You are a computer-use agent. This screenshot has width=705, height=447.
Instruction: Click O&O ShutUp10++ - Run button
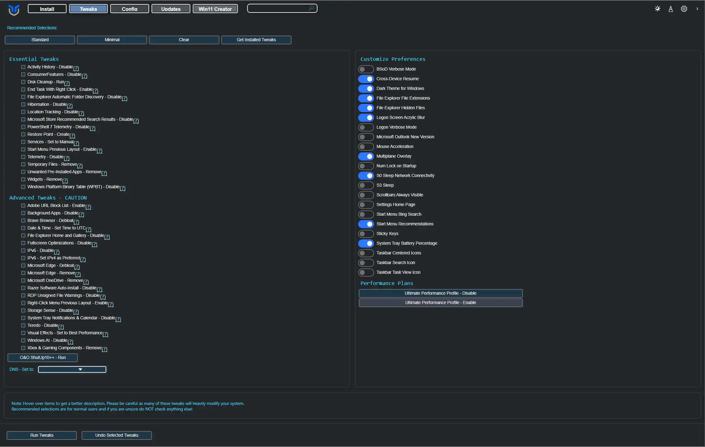pyautogui.click(x=42, y=357)
